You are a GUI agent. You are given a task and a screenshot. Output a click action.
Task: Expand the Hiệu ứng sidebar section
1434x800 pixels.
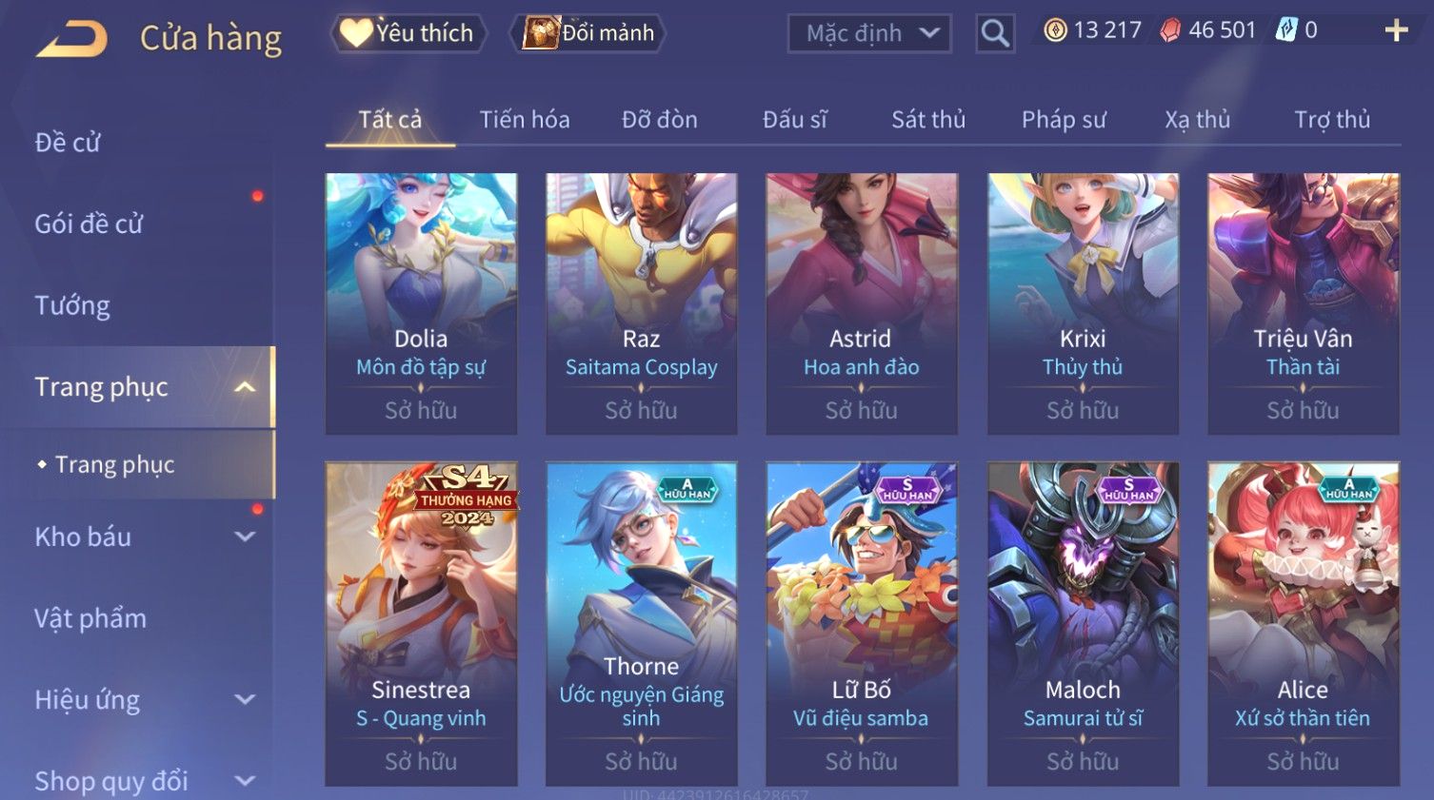click(246, 700)
